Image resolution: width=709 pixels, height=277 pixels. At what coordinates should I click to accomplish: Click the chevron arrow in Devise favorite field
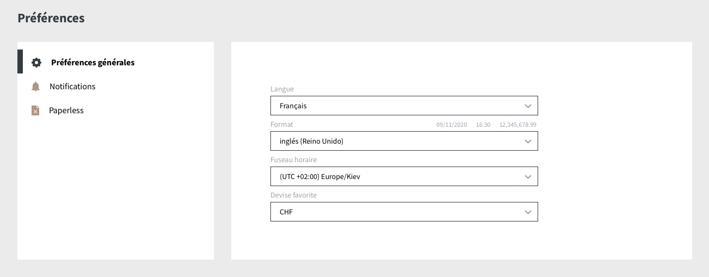click(527, 212)
